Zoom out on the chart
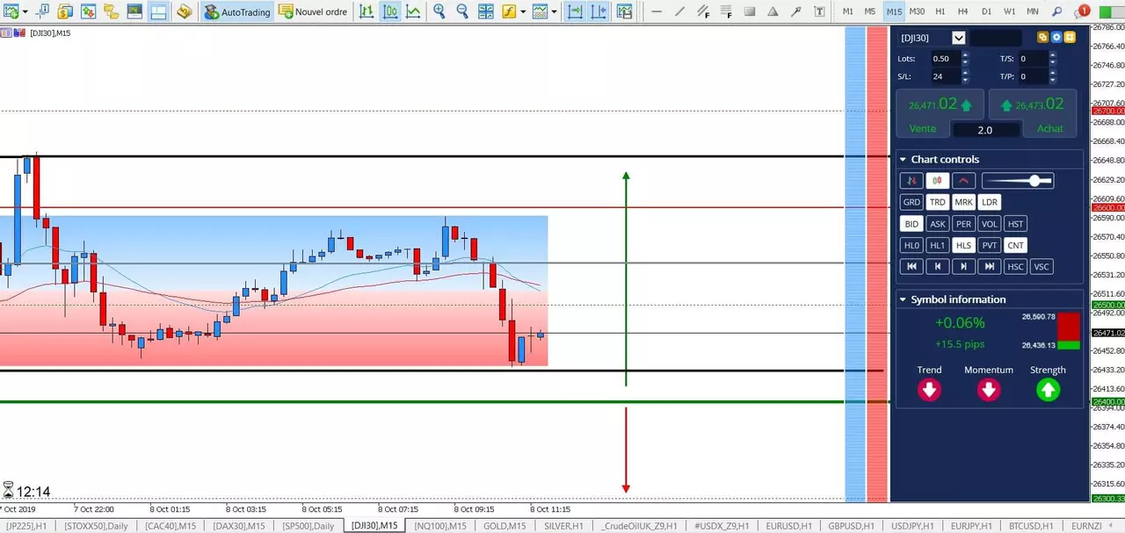 pos(462,12)
